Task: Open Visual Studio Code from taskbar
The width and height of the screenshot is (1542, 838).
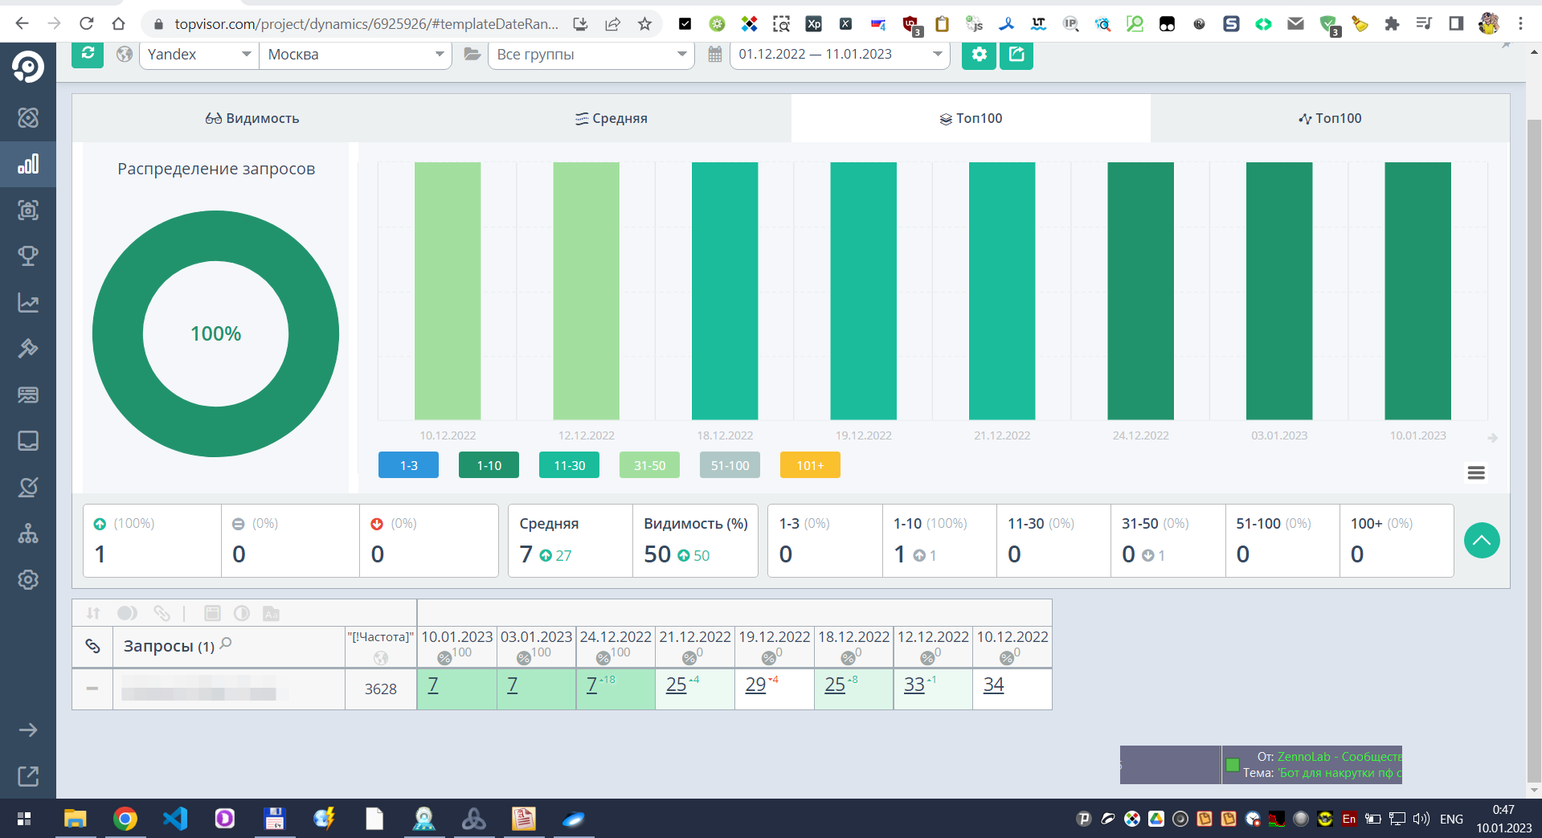Action: (175, 819)
